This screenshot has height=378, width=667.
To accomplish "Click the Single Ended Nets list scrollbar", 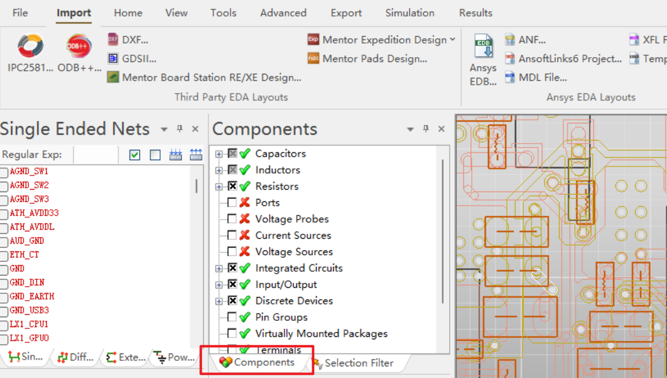I will [196, 186].
